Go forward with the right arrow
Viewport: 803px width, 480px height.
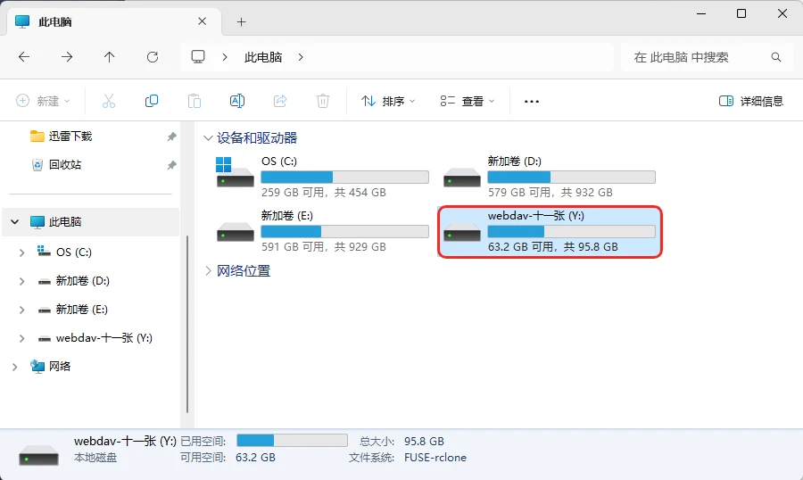pyautogui.click(x=67, y=57)
